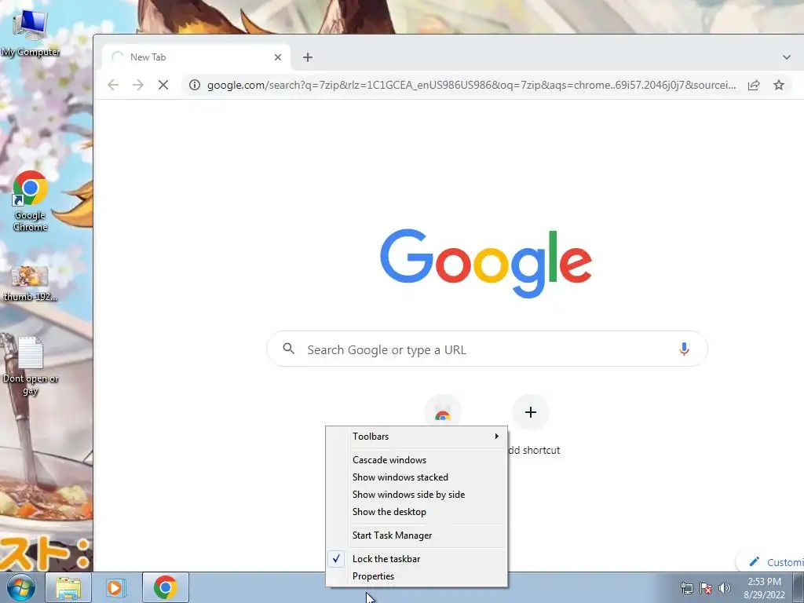Select the thumb-192 image file on desktop

coord(31,283)
